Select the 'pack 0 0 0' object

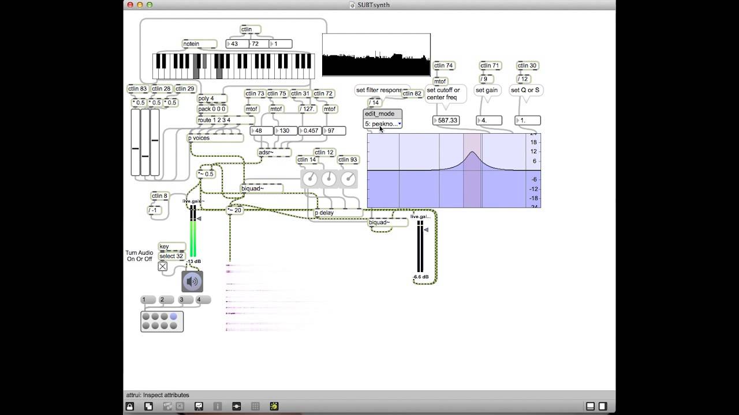pyautogui.click(x=212, y=109)
